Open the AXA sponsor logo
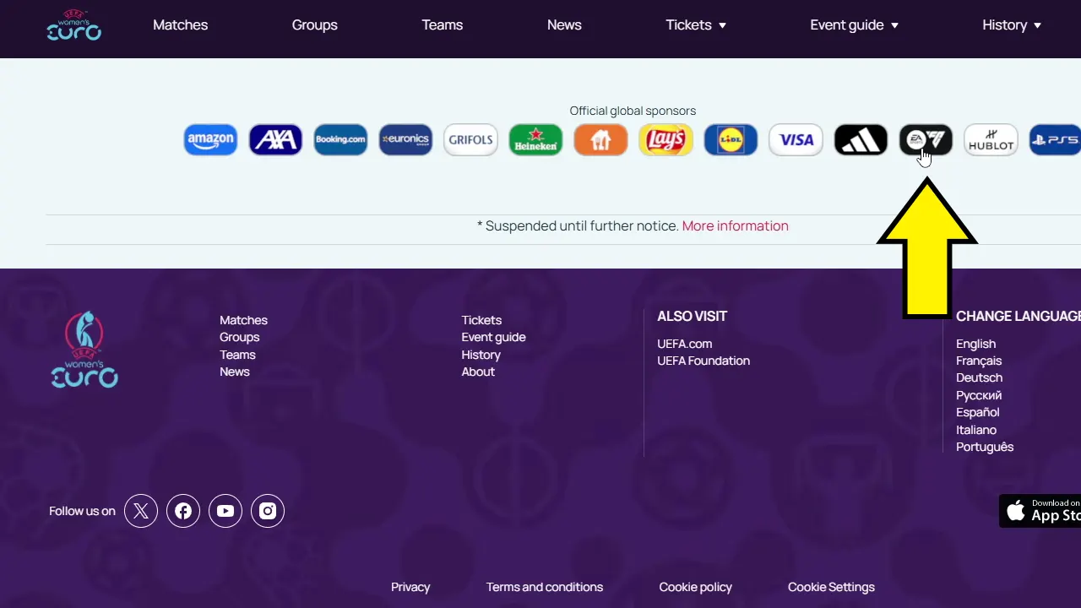The height and width of the screenshot is (608, 1081). point(275,140)
